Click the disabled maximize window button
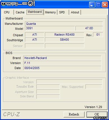 pos(98,4)
